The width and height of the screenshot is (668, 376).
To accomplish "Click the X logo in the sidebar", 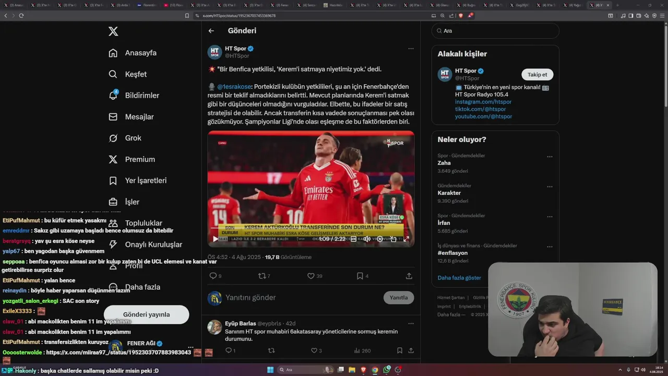I will tap(113, 31).
